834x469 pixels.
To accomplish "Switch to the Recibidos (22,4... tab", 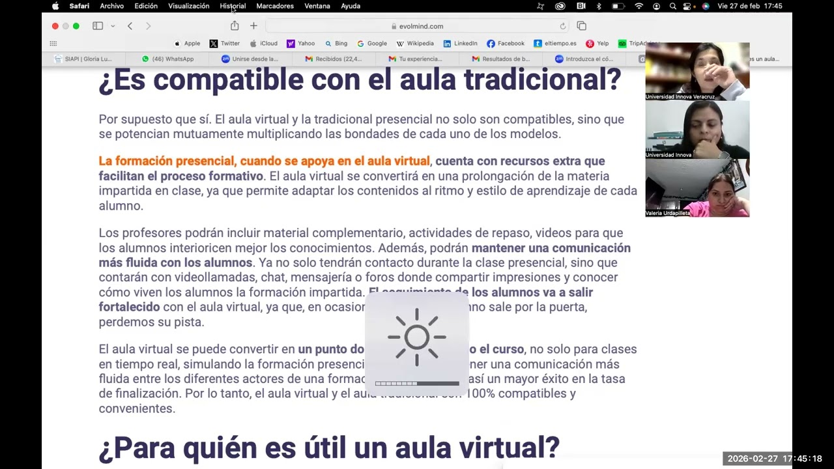I will click(334, 59).
